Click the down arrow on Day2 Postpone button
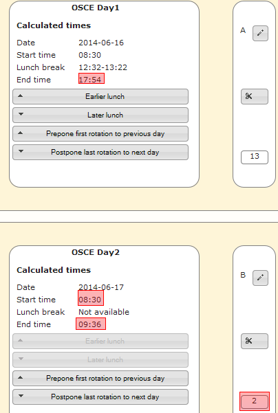The height and width of the screenshot is (413, 278). [21, 396]
